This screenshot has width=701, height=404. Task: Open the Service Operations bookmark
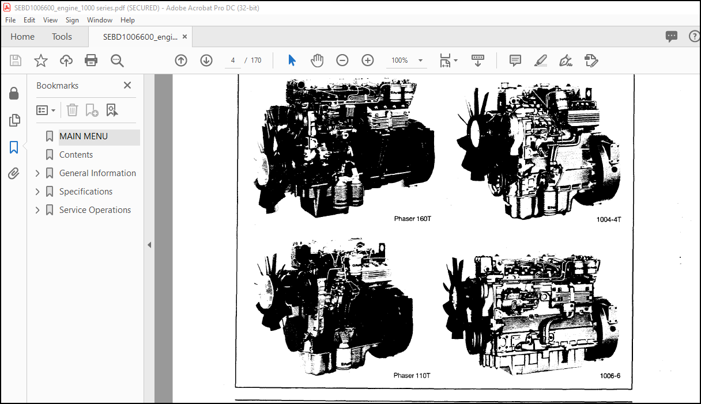(x=95, y=210)
